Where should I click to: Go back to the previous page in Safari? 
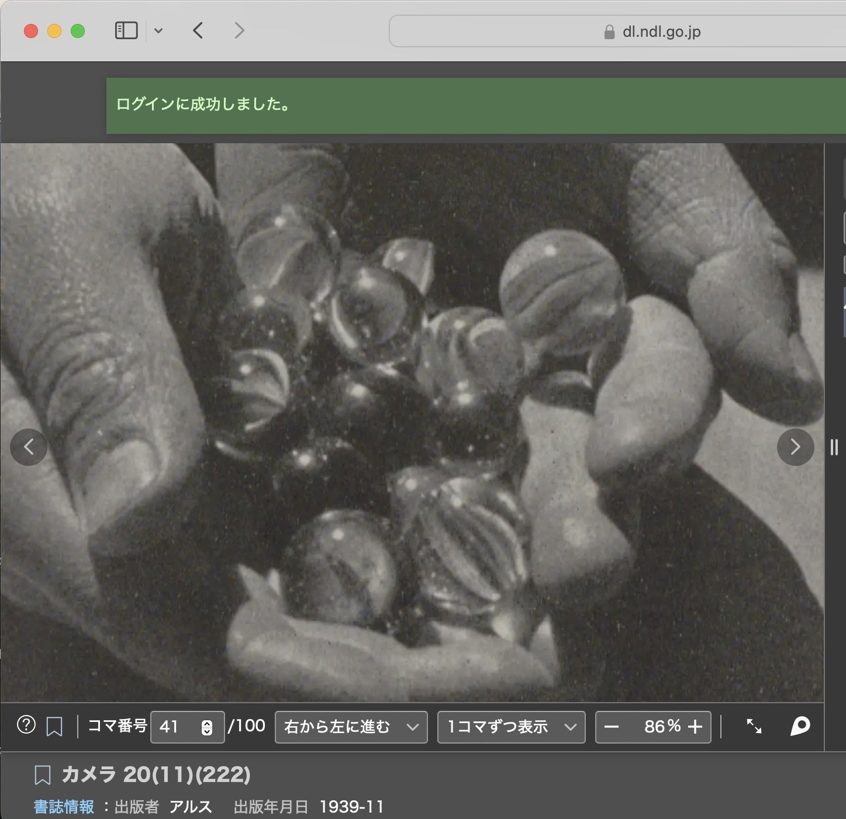click(x=198, y=30)
